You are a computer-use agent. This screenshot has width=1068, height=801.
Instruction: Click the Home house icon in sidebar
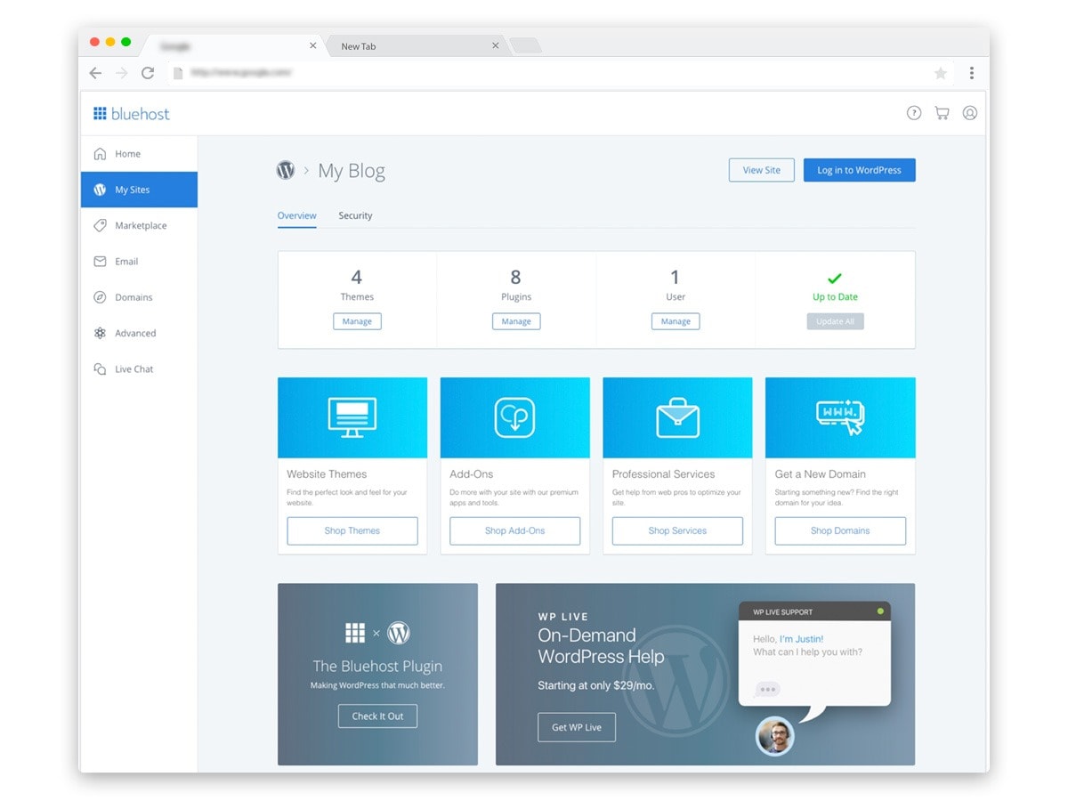[x=100, y=153]
